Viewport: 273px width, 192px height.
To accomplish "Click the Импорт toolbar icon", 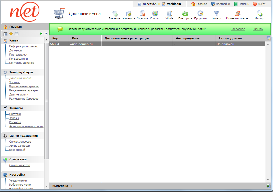I will [x=259, y=14].
